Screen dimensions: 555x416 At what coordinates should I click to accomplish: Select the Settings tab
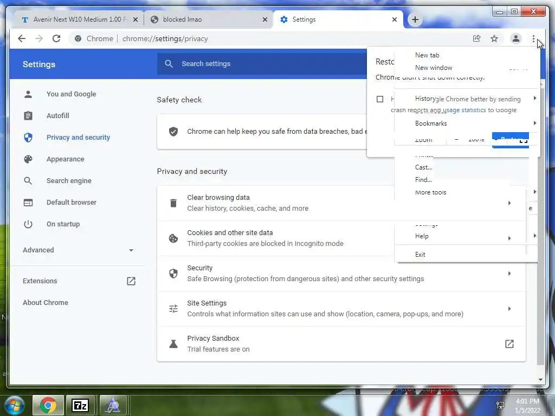click(x=338, y=19)
